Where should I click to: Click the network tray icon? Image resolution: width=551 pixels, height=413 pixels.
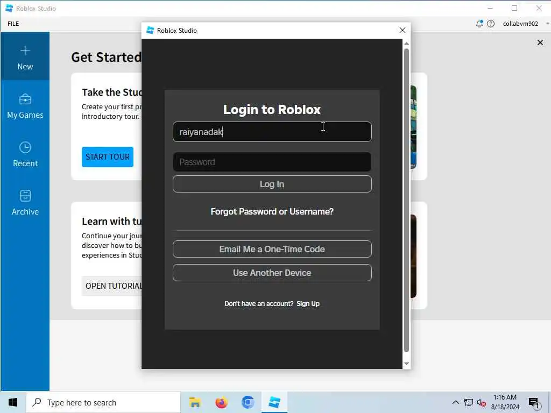pos(469,402)
